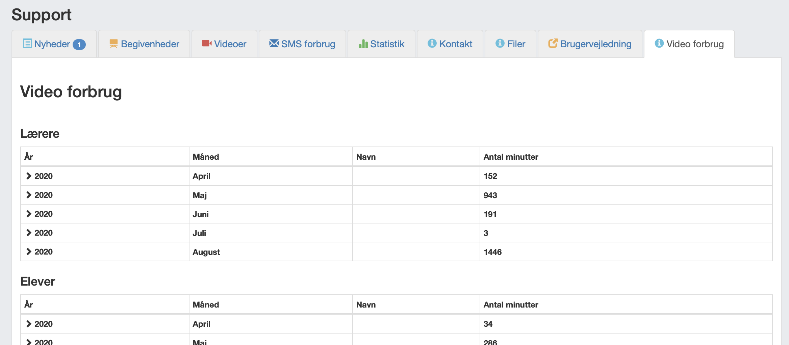789x345 pixels.
Task: Click the green bar chart icon
Action: click(x=363, y=44)
